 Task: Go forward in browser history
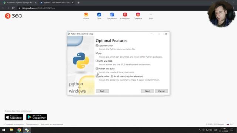click(8, 8)
